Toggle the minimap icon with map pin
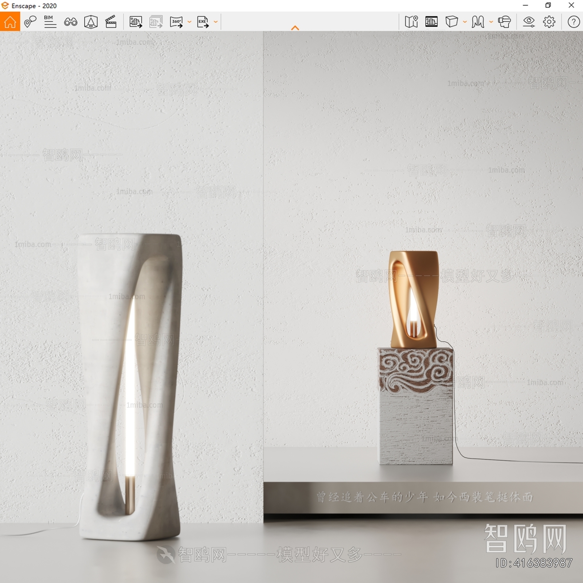The height and width of the screenshot is (583, 583). (x=411, y=22)
